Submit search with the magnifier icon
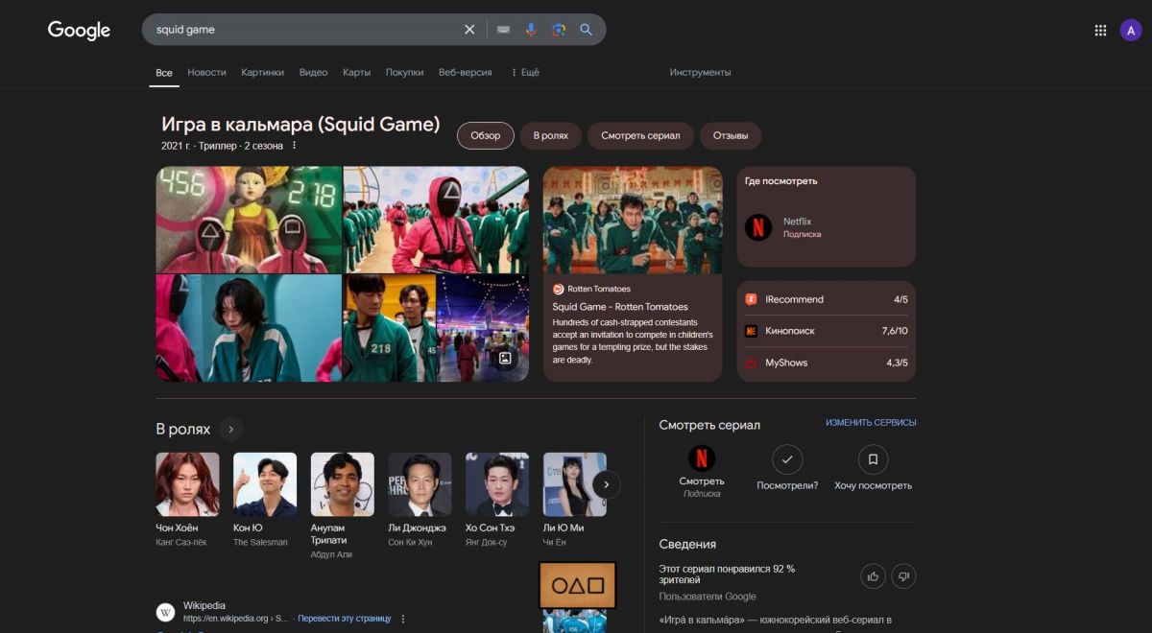1152x633 pixels. point(587,30)
